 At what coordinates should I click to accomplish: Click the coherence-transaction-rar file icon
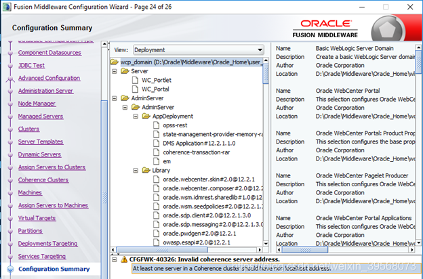pyautogui.click(x=156, y=152)
